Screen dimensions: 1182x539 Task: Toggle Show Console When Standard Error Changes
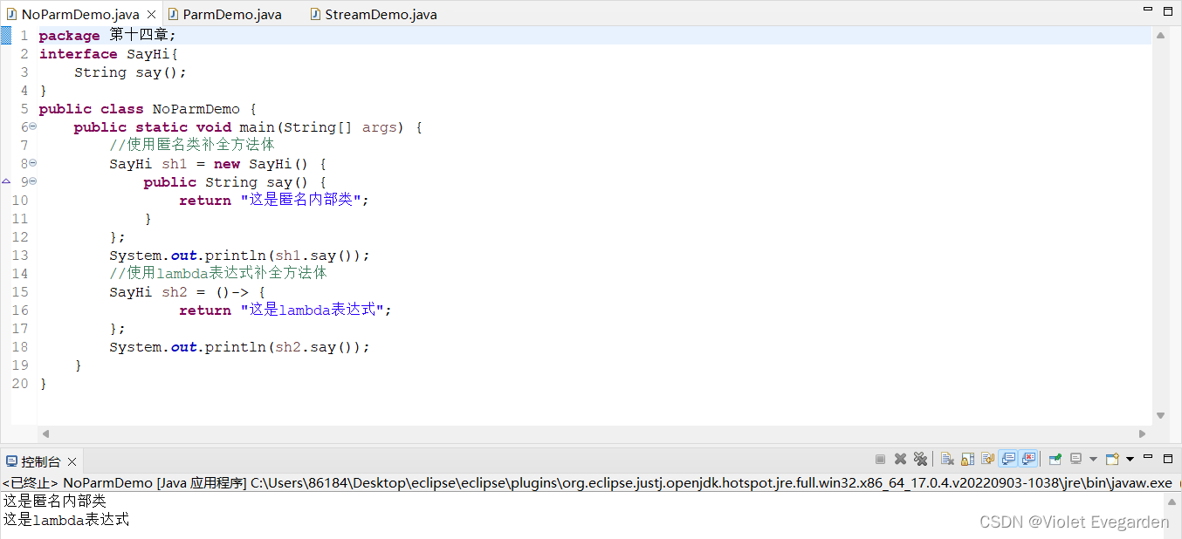coord(1028,459)
